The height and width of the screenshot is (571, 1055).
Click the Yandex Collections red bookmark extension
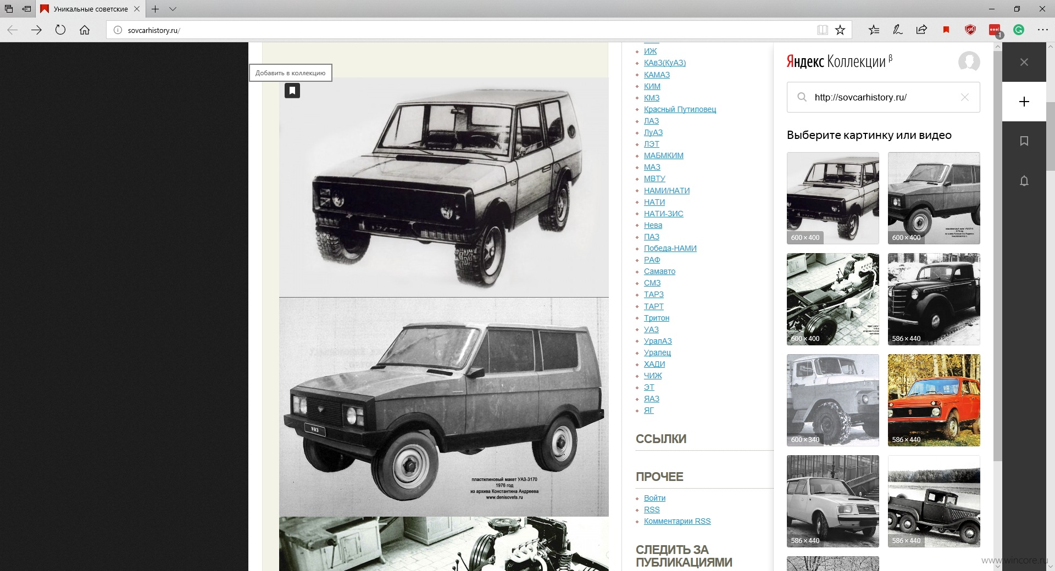click(x=946, y=30)
